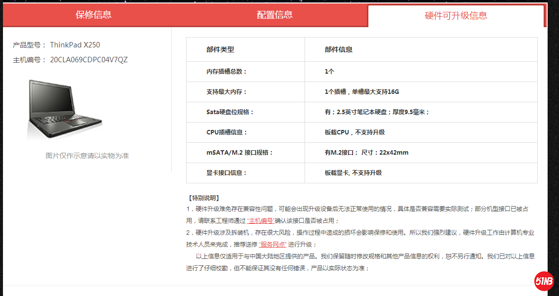
Task: Click the 图片仅作示意请以实物为准 caption
Action: point(87,156)
